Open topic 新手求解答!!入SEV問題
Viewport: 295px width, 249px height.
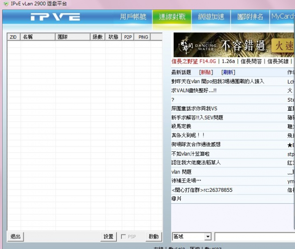[197, 117]
